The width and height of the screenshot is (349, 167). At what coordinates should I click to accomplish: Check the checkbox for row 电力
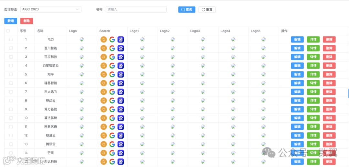11,40
